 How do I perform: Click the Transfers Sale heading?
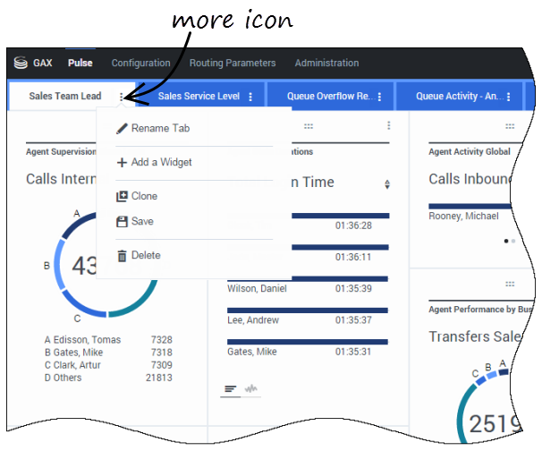click(x=475, y=336)
